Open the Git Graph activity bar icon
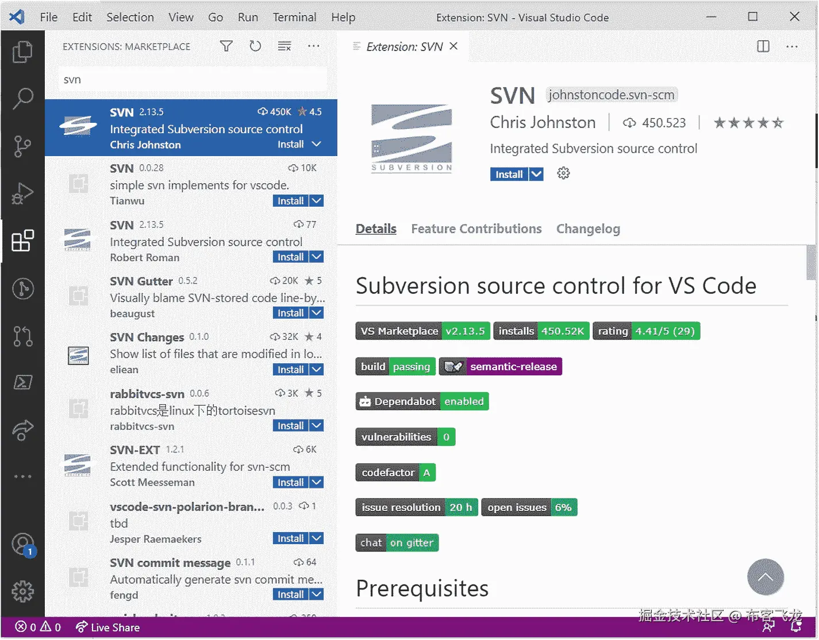 22,288
